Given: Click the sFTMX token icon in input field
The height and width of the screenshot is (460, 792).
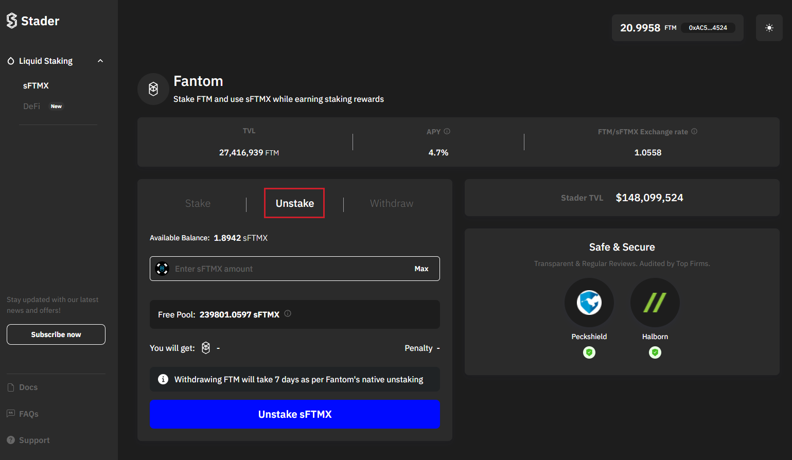Looking at the screenshot, I should coord(162,268).
